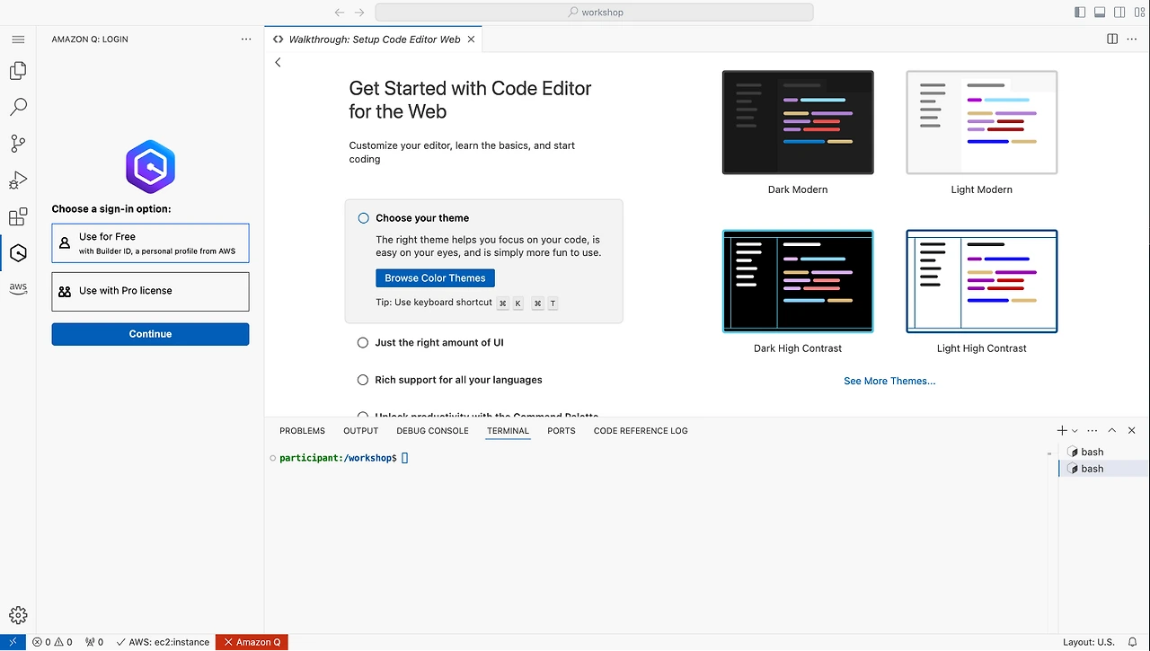1150x651 pixels.
Task: Open Manage settings gear
Action: (18, 614)
